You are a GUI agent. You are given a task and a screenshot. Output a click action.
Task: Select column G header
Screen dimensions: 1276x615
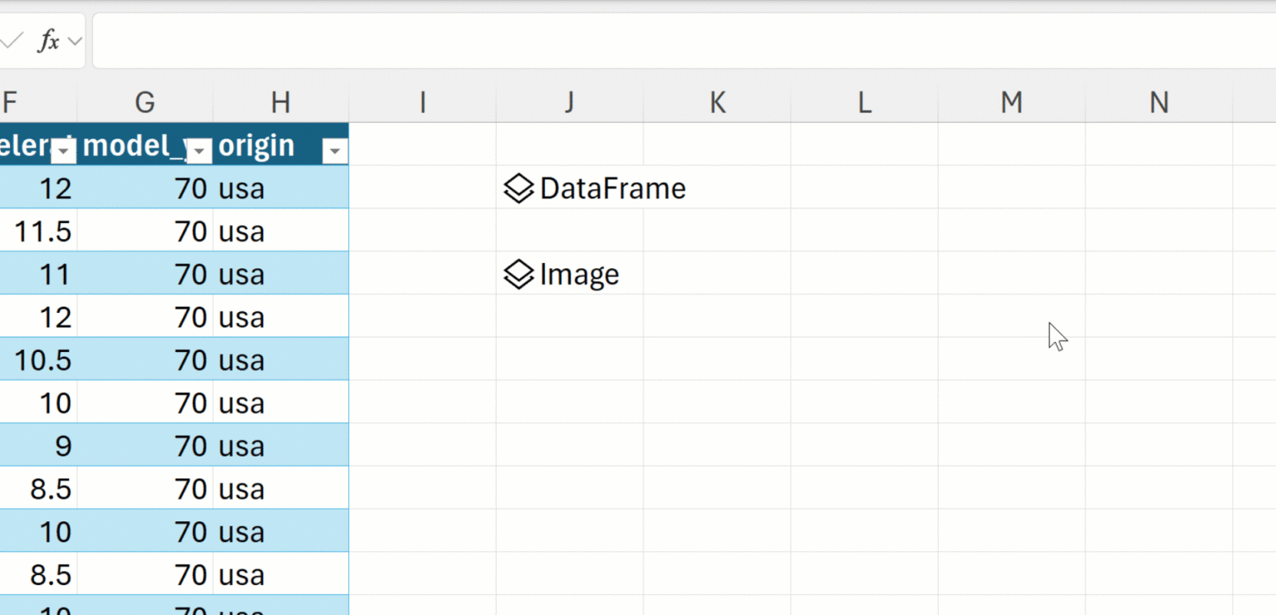pyautogui.click(x=145, y=102)
